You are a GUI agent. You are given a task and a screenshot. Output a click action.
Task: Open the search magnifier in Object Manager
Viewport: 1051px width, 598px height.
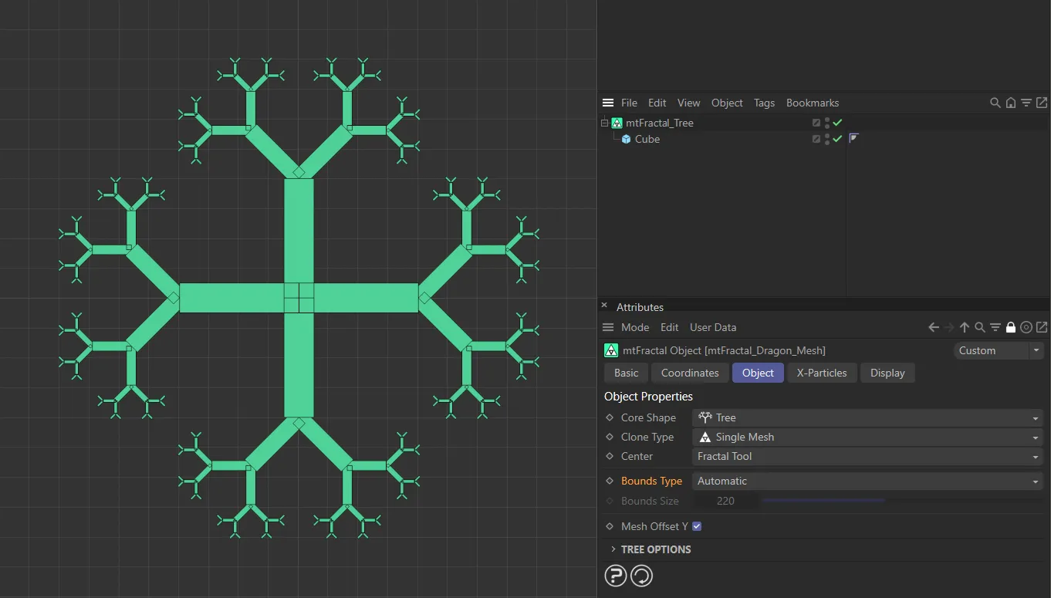coord(995,103)
